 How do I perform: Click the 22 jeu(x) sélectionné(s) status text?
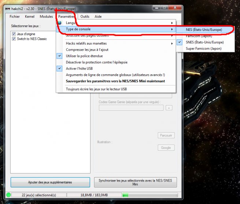pos(39,195)
